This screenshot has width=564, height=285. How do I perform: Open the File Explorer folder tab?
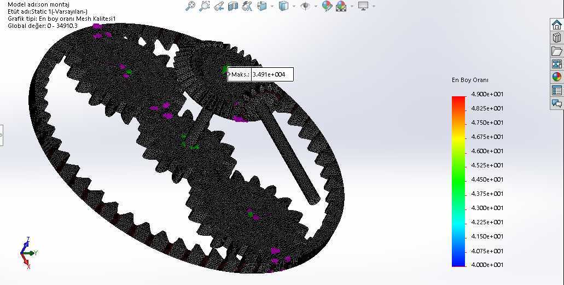(x=556, y=51)
